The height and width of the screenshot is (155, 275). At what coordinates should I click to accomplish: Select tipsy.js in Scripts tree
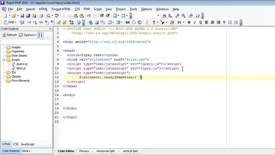pyautogui.click(x=21, y=68)
